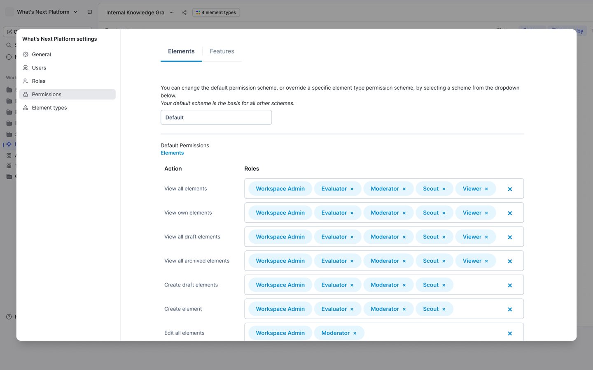Switch to the Features tab
This screenshot has height=370, width=593.
(x=222, y=51)
